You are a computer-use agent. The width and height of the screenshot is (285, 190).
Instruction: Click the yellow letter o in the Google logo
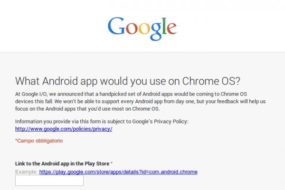144,28
